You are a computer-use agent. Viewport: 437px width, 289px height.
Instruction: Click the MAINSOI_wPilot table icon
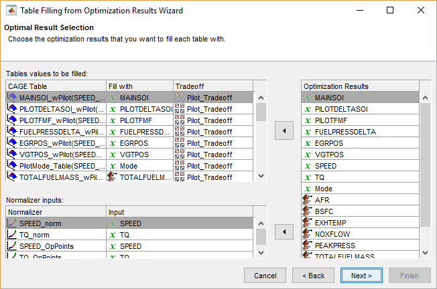[11, 98]
